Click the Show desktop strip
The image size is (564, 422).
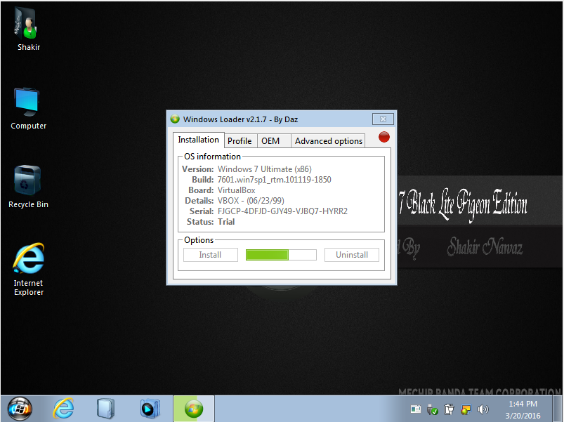pyautogui.click(x=557, y=409)
